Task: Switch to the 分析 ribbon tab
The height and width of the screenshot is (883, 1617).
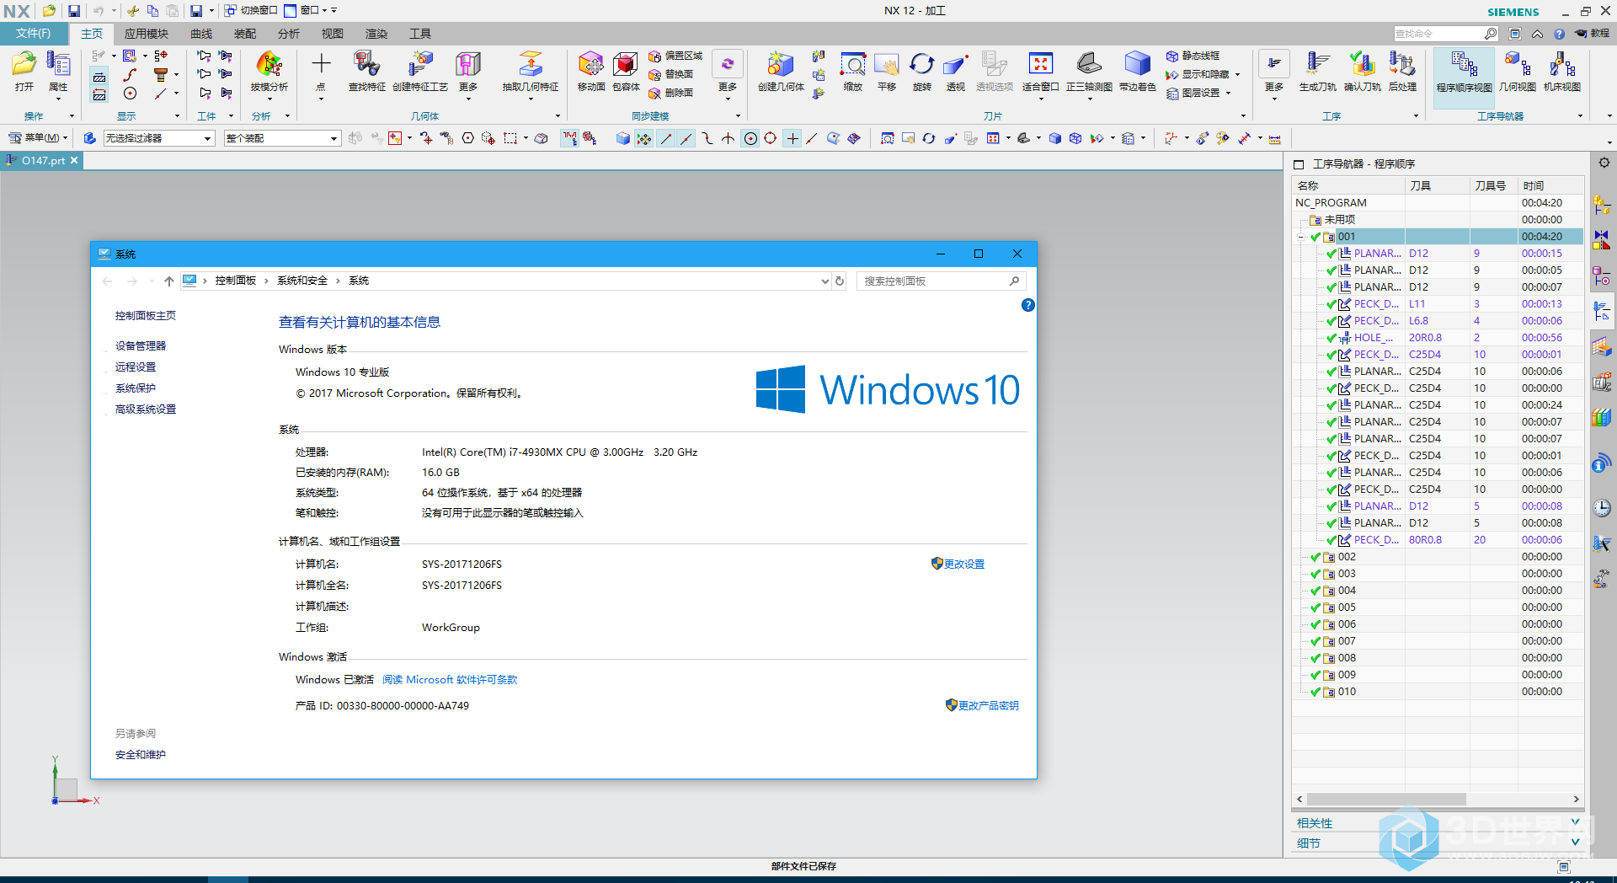Action: 289,34
